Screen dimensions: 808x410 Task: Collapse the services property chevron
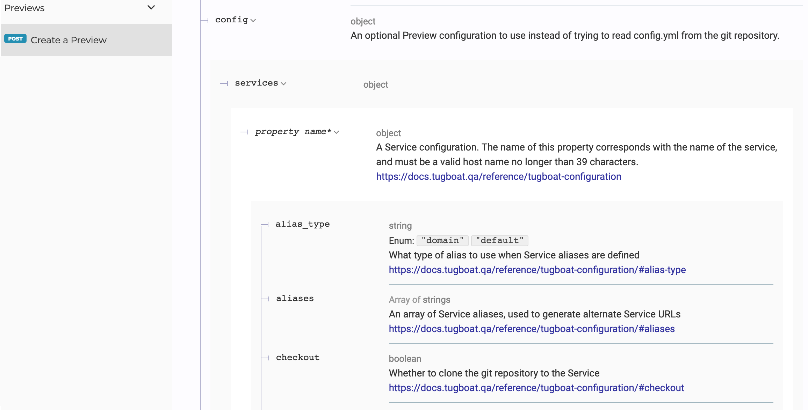(283, 84)
